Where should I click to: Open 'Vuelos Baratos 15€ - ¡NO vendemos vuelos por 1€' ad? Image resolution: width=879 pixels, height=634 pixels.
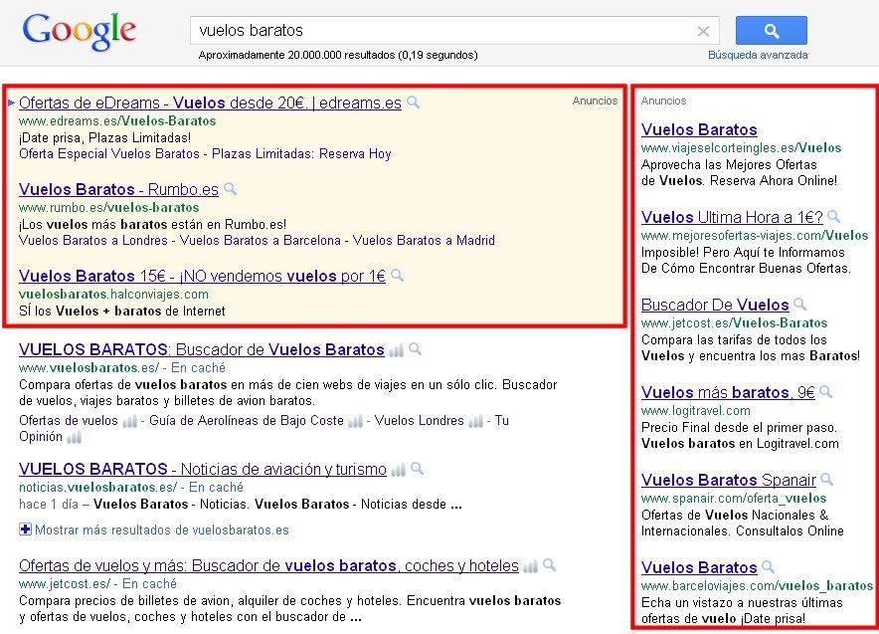coord(203,276)
